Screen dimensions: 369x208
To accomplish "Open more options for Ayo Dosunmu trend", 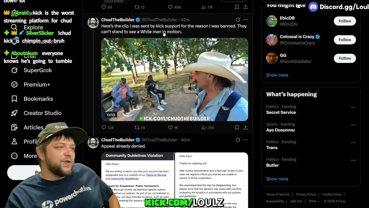I will [x=353, y=125].
